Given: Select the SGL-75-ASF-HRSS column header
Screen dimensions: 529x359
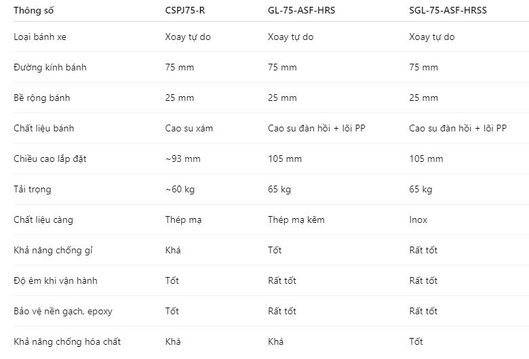Looking at the screenshot, I should pos(448,10).
